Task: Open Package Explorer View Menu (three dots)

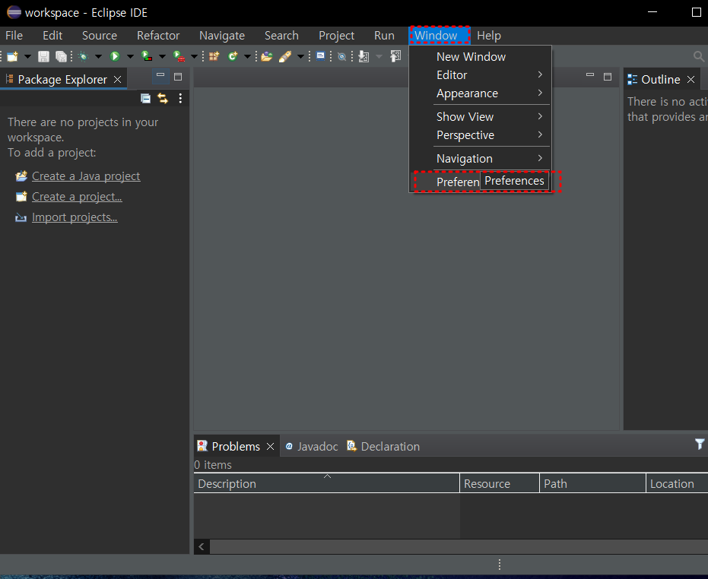Action: pos(180,98)
